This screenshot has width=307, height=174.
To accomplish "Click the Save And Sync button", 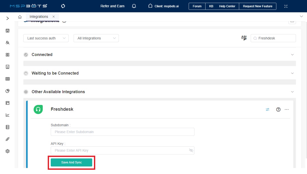I will coord(71,162).
